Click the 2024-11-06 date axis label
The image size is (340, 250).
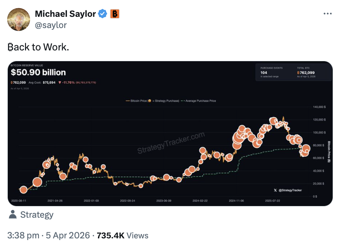pos(237,200)
